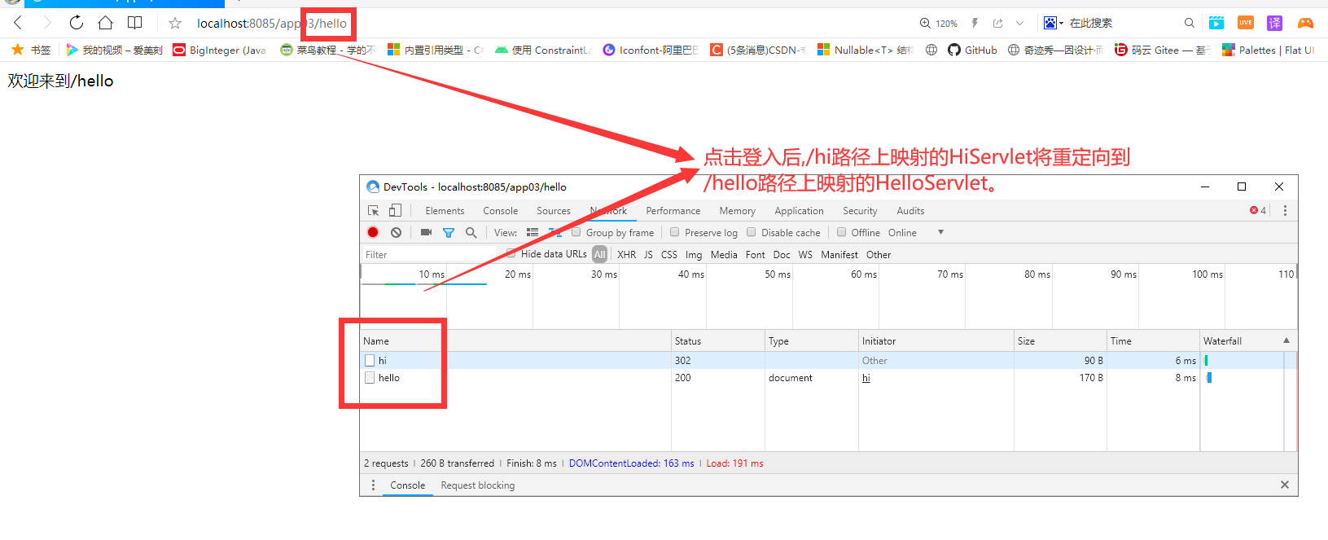Open DevTools three-dot customize menu
Screen dimensions: 1328x540
tap(1285, 210)
